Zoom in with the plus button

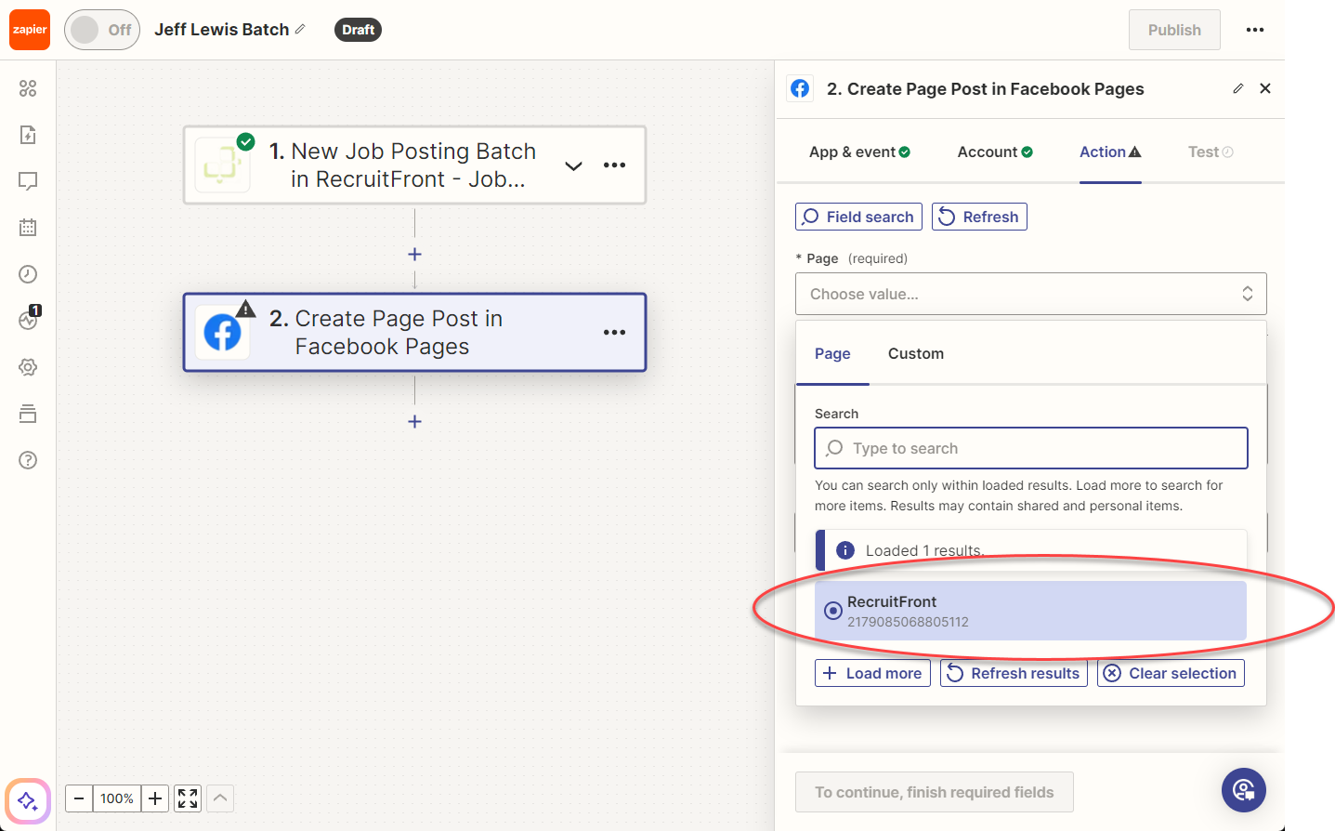click(155, 798)
